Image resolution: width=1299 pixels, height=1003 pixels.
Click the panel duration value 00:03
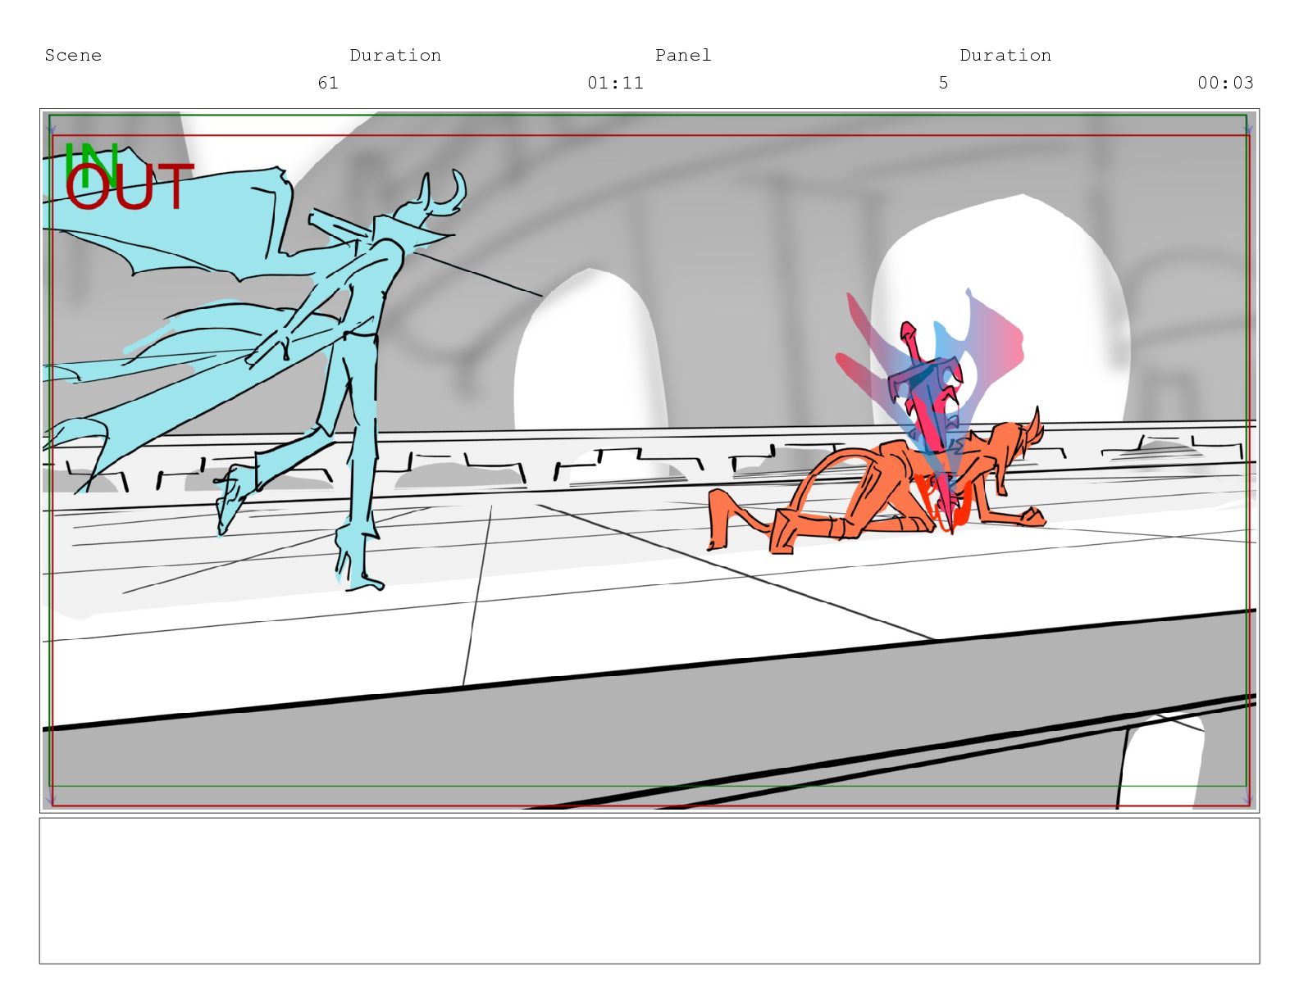pos(1224,83)
